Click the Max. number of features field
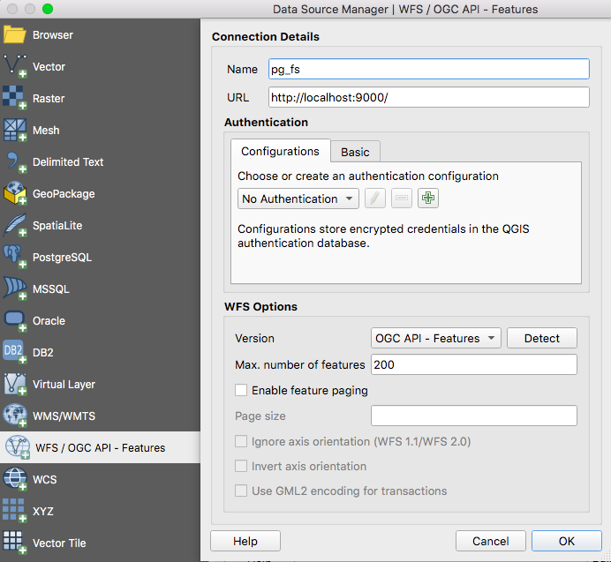 [x=474, y=364]
